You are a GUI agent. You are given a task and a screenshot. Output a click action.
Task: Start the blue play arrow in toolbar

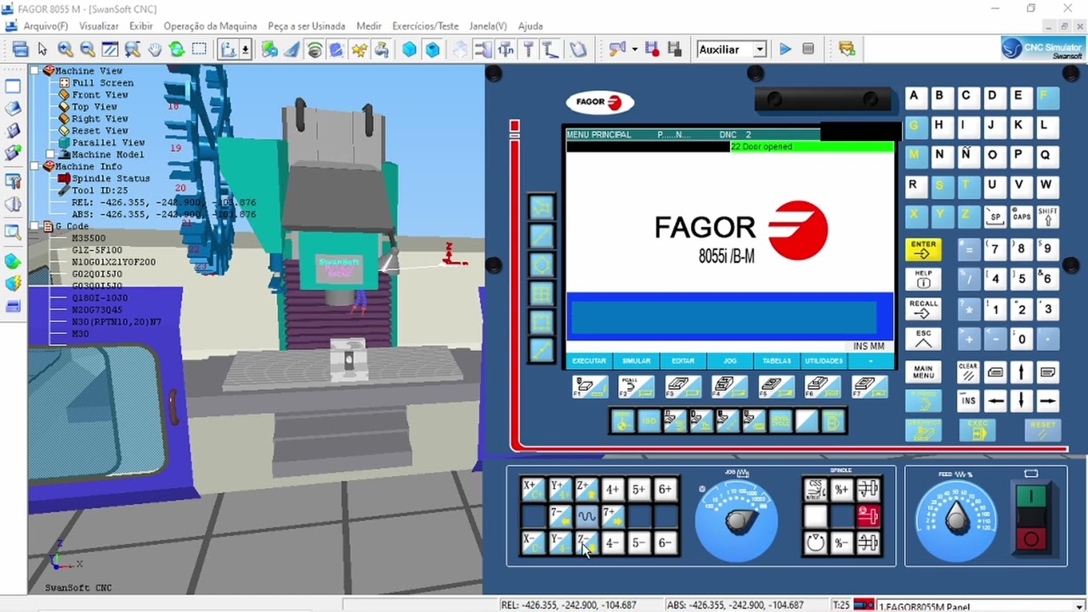[785, 49]
